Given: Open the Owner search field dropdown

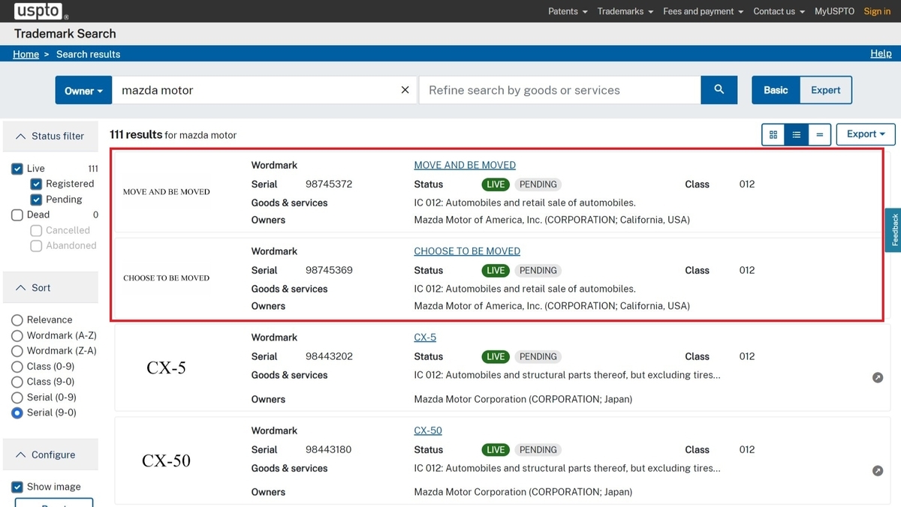Looking at the screenshot, I should pos(83,90).
